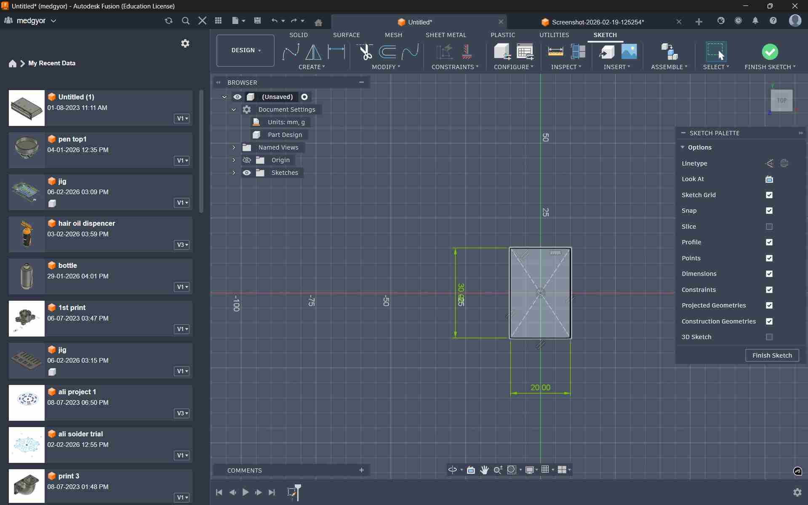Click the Measure ruler icon

[555, 52]
